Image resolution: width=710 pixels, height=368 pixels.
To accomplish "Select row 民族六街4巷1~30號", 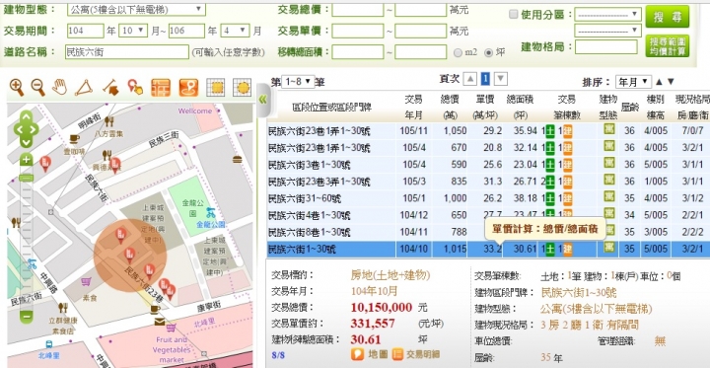I will coord(488,215).
